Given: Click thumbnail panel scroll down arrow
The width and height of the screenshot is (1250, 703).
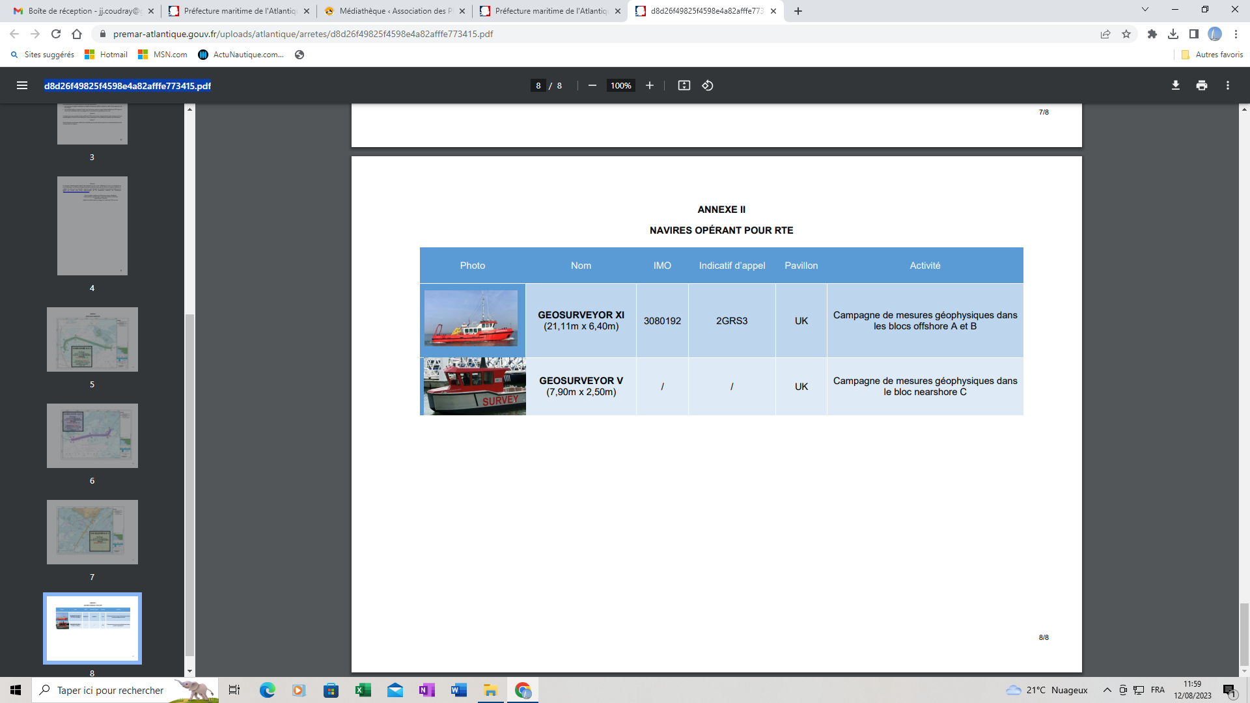Looking at the screenshot, I should (189, 671).
